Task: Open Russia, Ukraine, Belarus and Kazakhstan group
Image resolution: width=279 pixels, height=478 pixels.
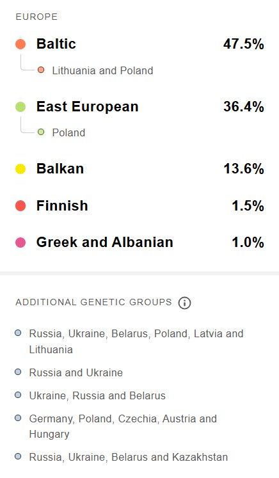Action: [129, 458]
